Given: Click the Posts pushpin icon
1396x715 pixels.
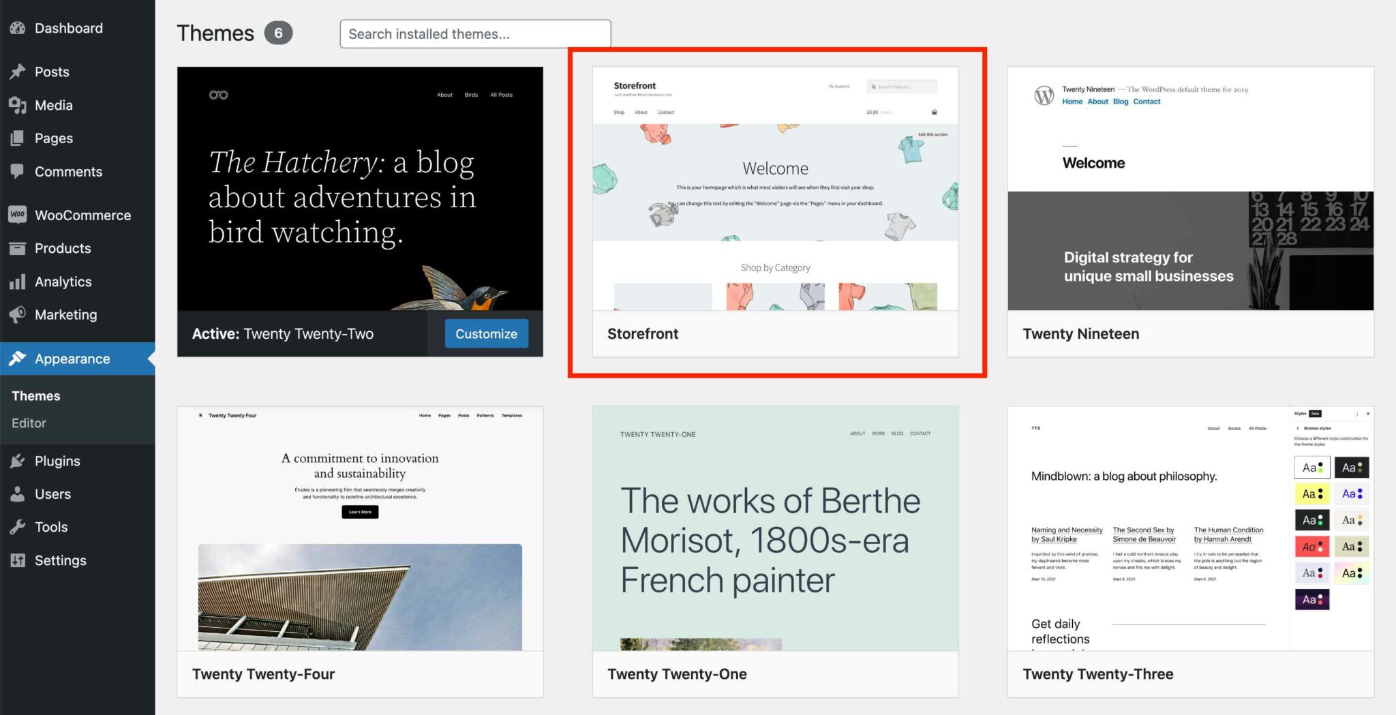Looking at the screenshot, I should click(x=18, y=72).
